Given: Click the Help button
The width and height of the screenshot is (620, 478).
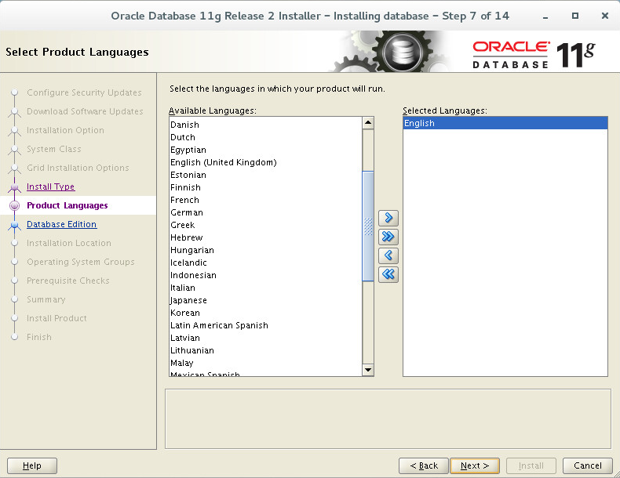Looking at the screenshot, I should [x=32, y=465].
